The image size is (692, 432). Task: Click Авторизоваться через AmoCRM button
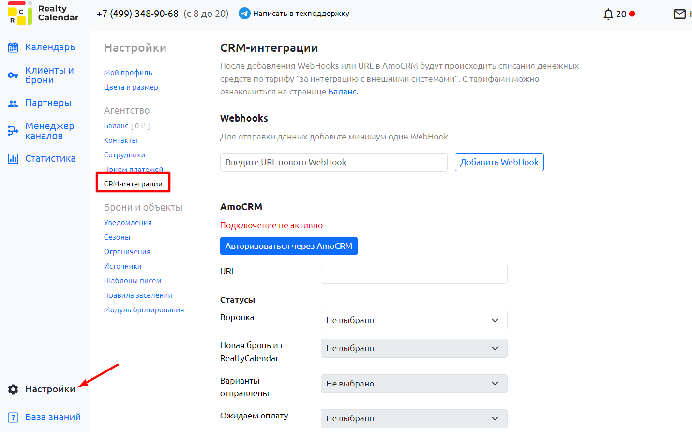point(289,246)
